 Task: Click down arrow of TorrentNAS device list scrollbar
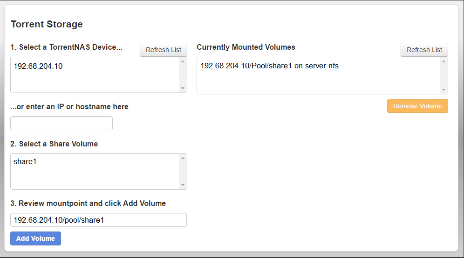coord(183,88)
